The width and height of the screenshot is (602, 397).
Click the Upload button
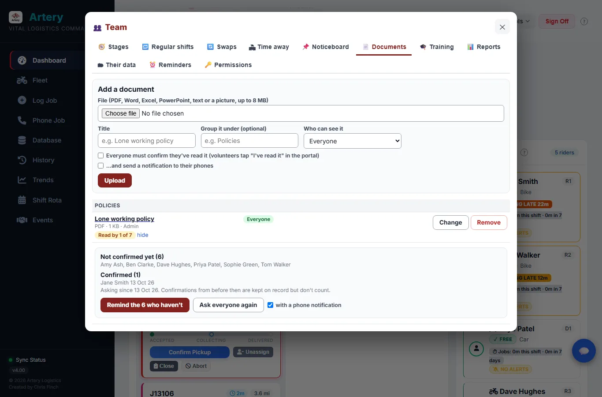click(x=115, y=180)
